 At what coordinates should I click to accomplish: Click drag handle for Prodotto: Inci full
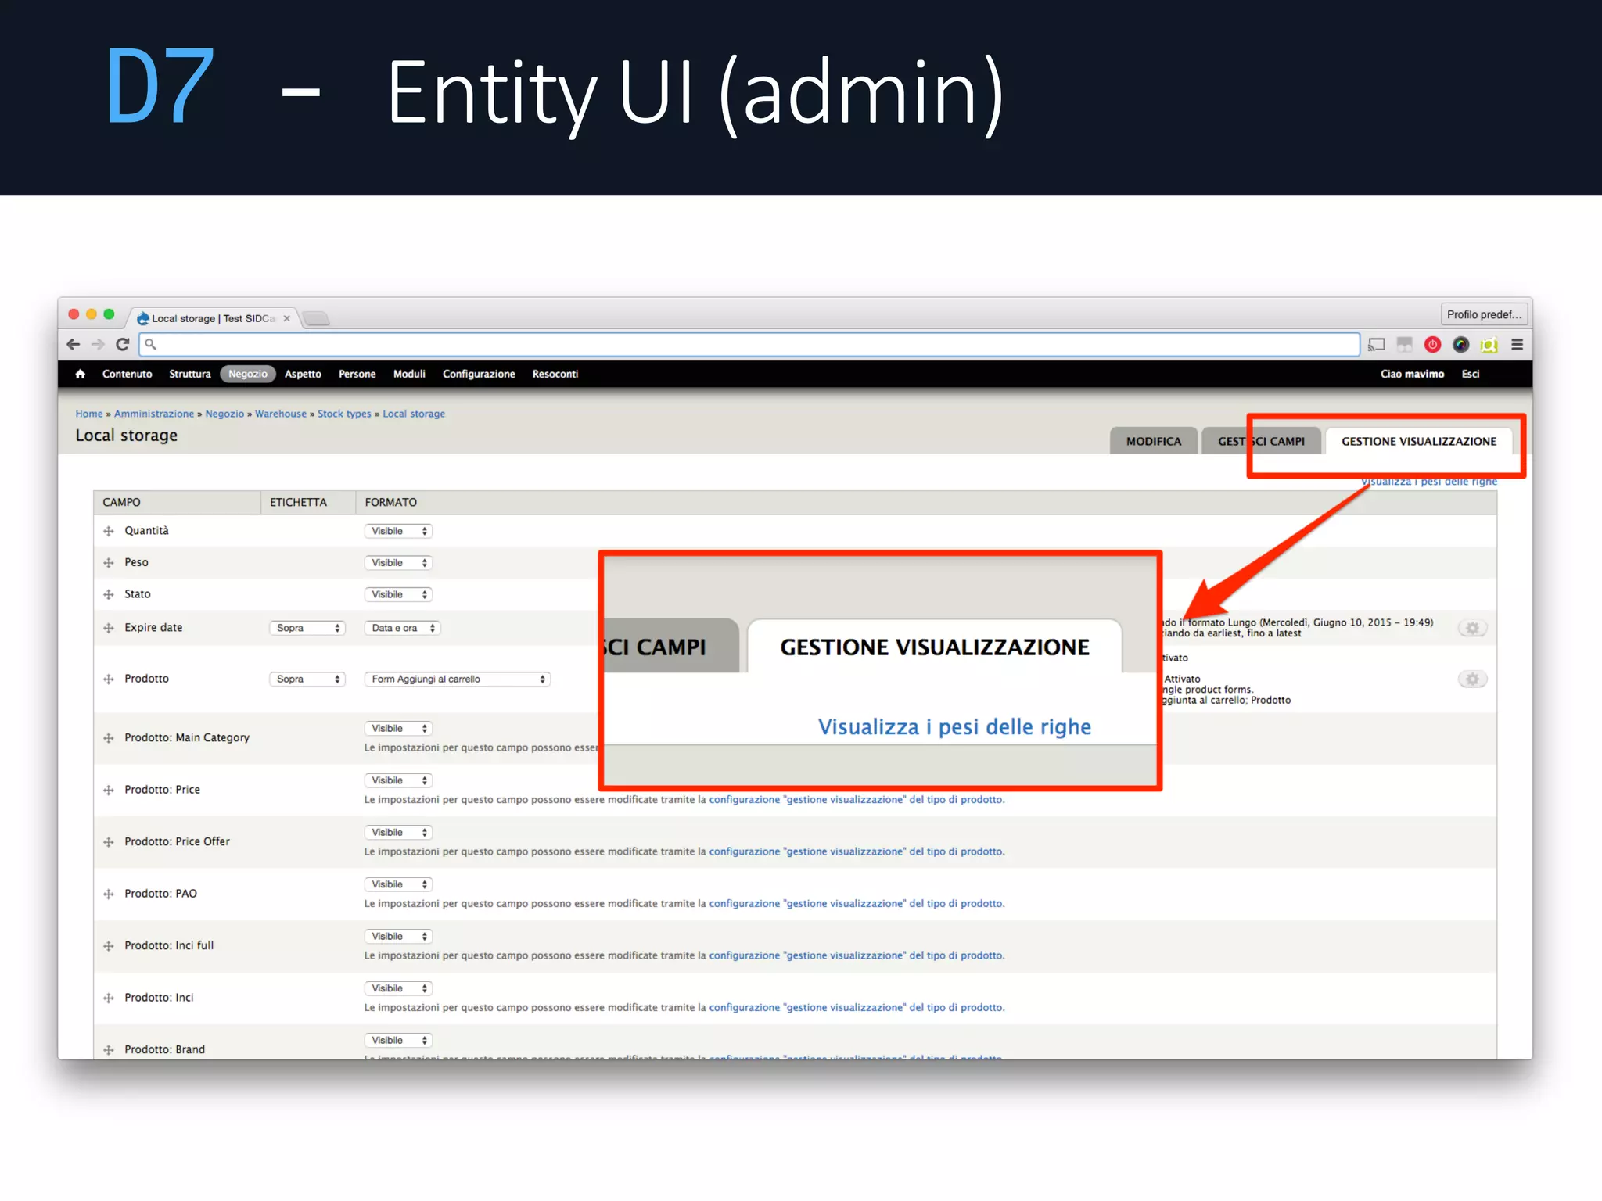[109, 946]
